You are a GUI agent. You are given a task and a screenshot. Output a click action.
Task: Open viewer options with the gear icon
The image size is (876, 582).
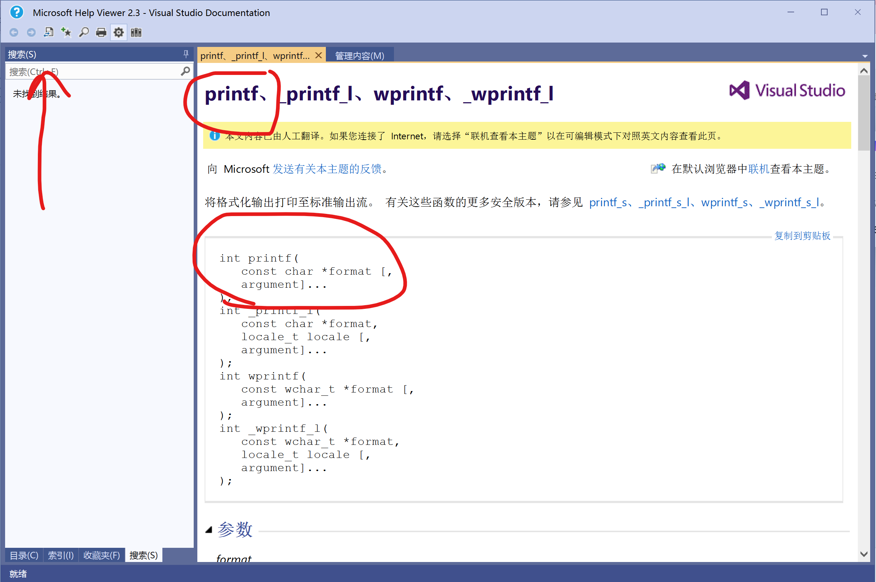point(118,33)
